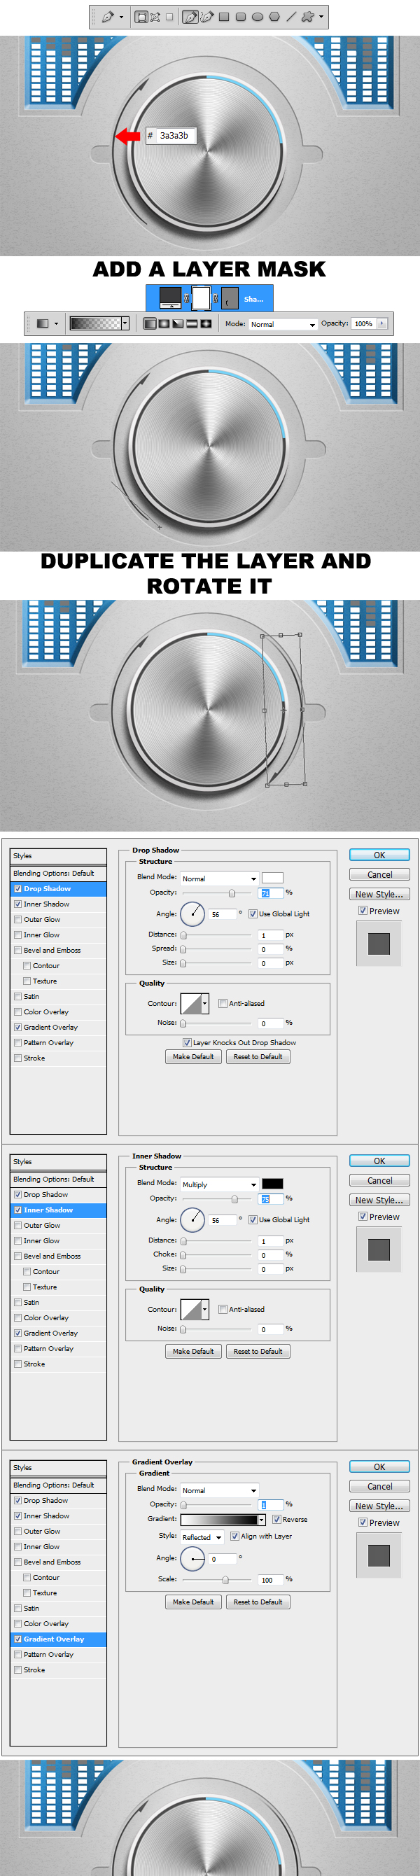The image size is (420, 1876).
Task: Choose the Ellipse shape tool
Action: (257, 17)
